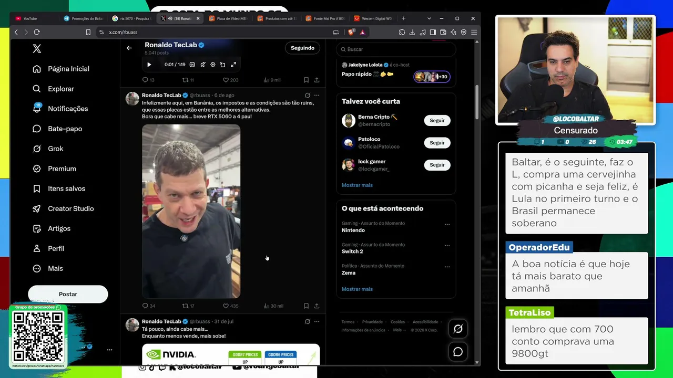Expand the browser tab search dropdown
The width and height of the screenshot is (673, 378).
(429, 18)
